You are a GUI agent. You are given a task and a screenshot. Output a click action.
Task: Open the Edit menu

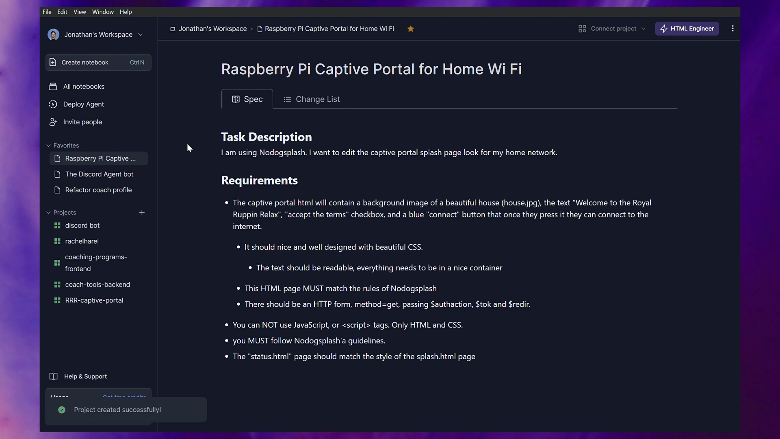tap(62, 12)
